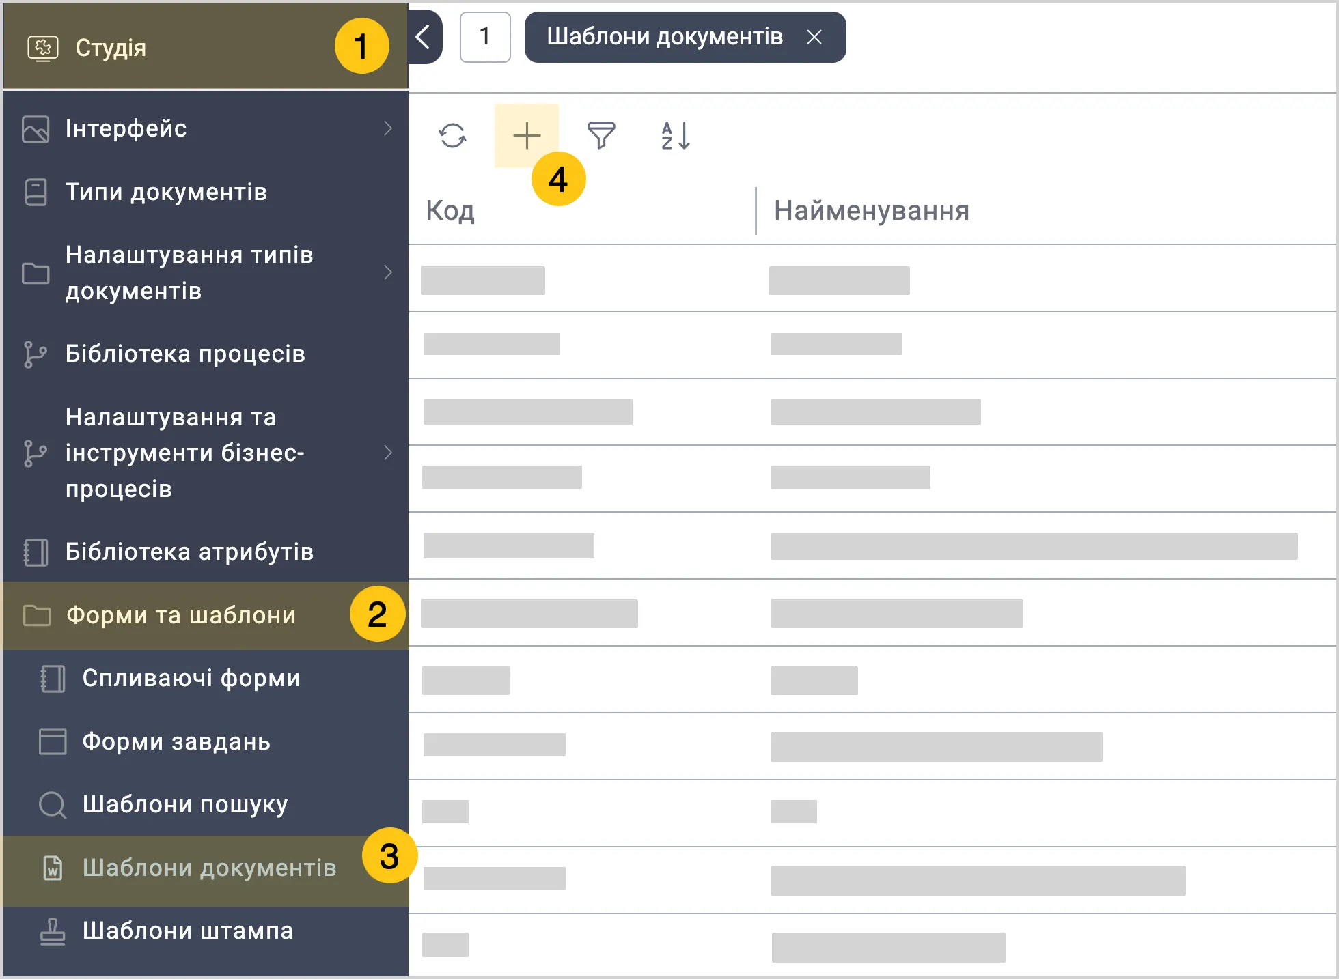Screen dimensions: 1339x979
Task: Open Шаблони штампа submenu item
Action: click(x=205, y=931)
